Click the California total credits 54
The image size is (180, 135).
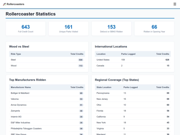coord(168,117)
